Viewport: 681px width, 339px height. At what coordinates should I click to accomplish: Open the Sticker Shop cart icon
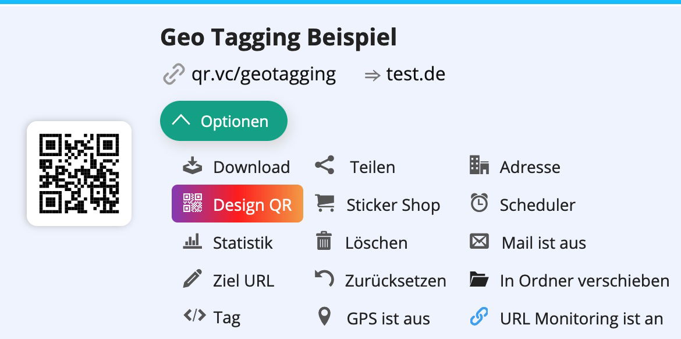(x=324, y=204)
